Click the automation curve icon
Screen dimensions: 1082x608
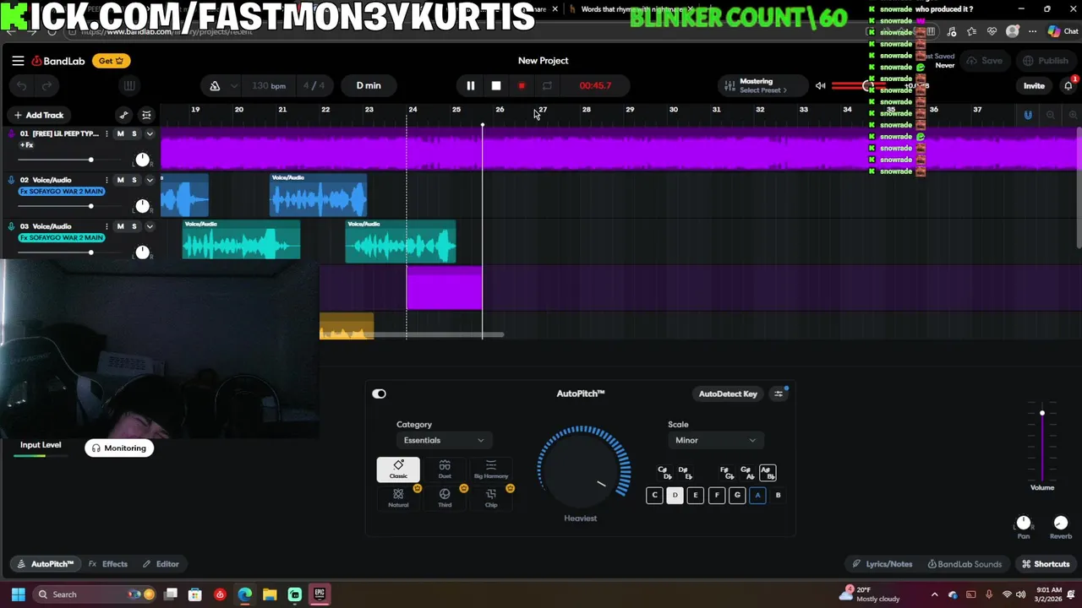(124, 115)
